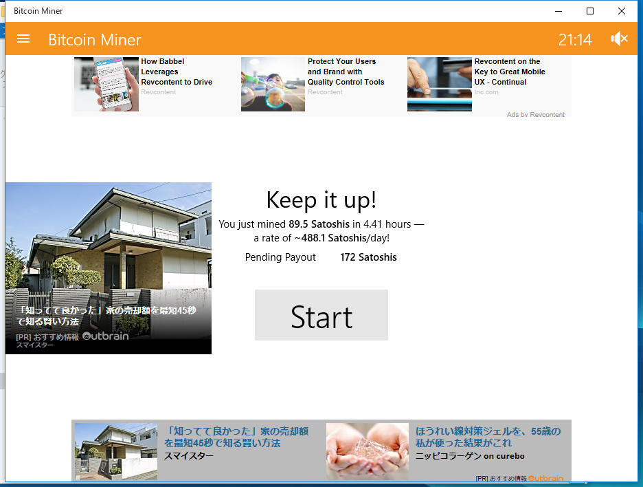Screen dimensions: 643x487
Task: Click the small house thumbnail in bottom banner
Action: pyautogui.click(x=116, y=451)
